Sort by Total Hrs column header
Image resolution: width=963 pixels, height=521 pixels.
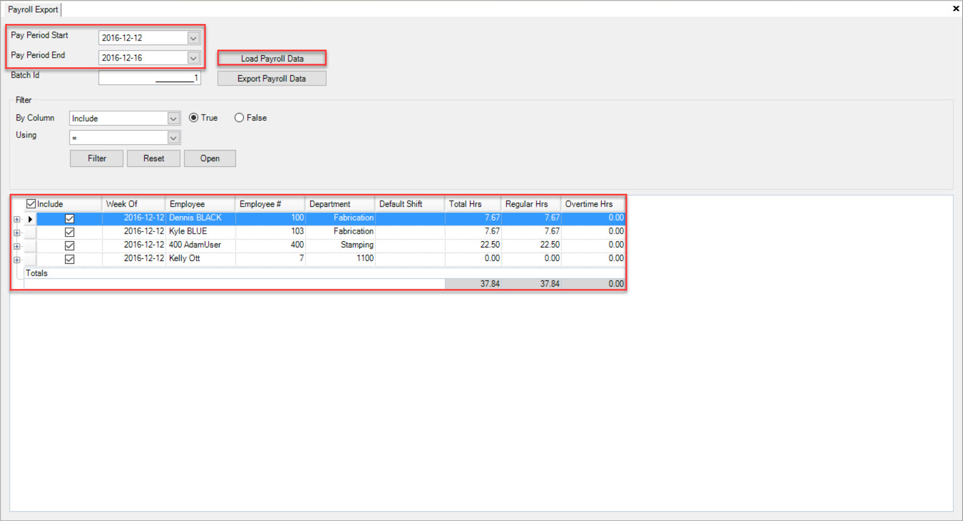click(473, 204)
